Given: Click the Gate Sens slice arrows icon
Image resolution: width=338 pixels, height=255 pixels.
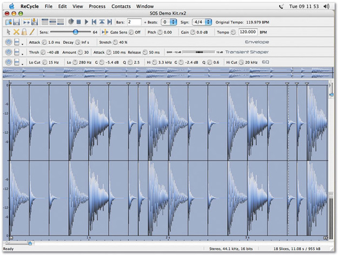Looking at the screenshot, I should pyautogui.click(x=105, y=32).
